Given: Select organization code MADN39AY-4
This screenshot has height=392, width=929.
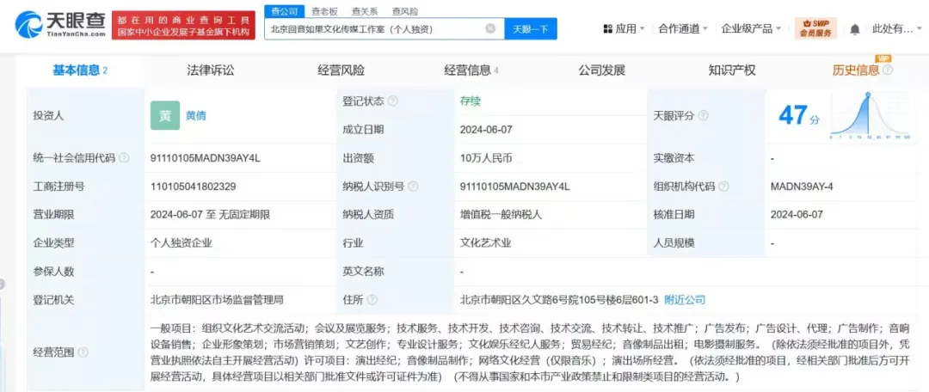Looking at the screenshot, I should pyautogui.click(x=803, y=187).
